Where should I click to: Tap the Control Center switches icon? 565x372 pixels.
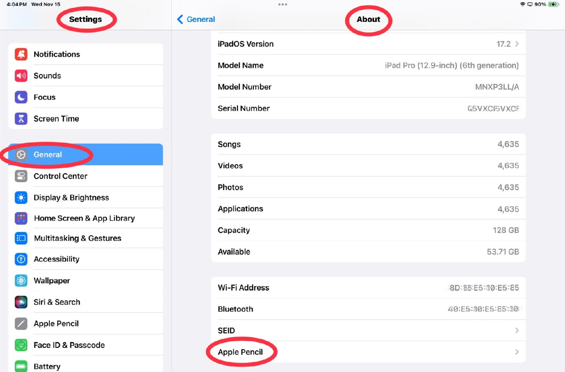21,176
